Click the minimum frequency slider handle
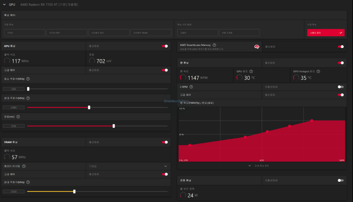Image resolution: width=353 pixels, height=202 pixels. (28, 89)
